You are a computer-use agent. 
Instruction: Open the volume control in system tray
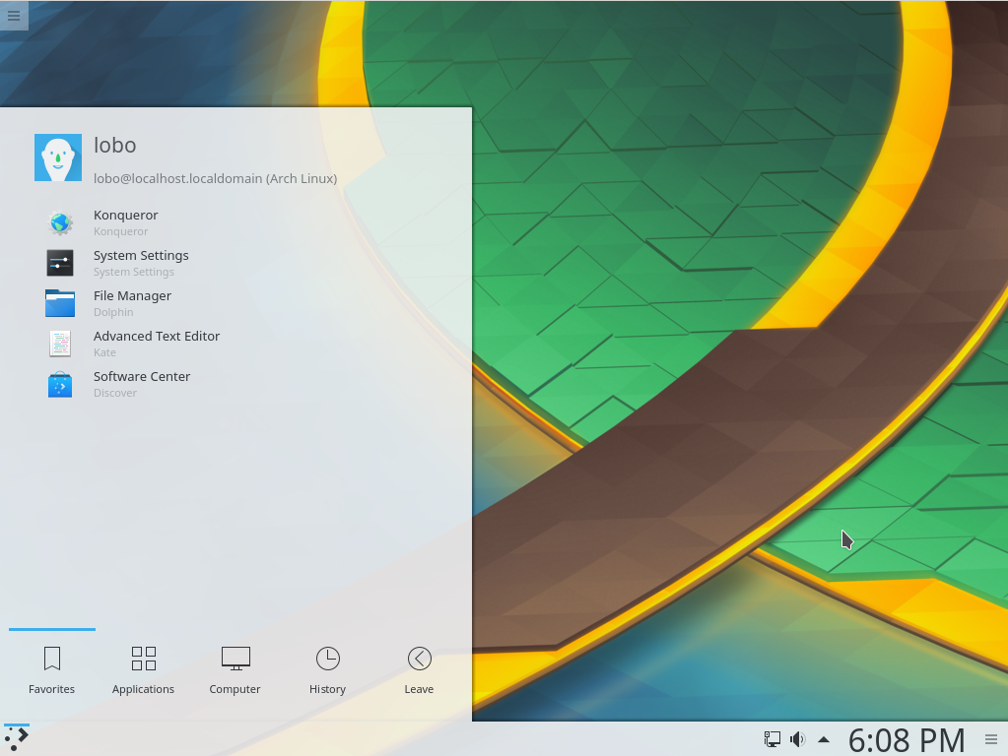coord(796,739)
